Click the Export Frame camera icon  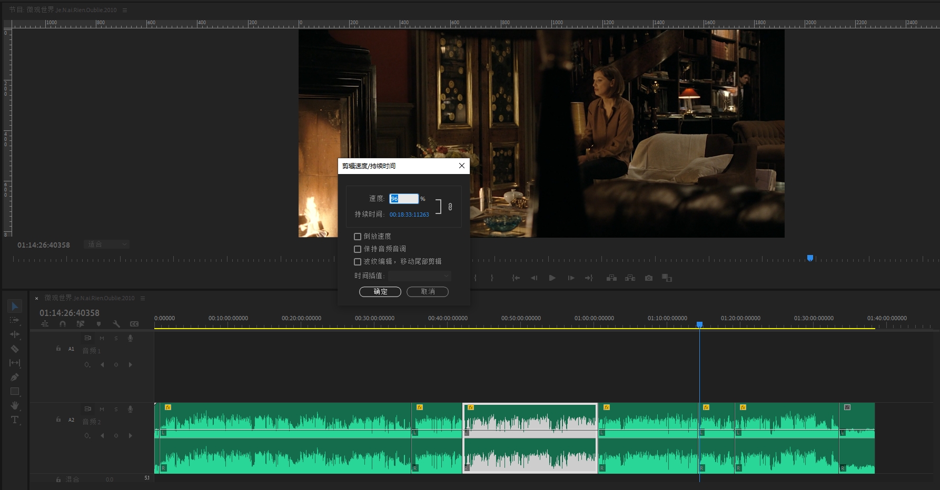649,278
